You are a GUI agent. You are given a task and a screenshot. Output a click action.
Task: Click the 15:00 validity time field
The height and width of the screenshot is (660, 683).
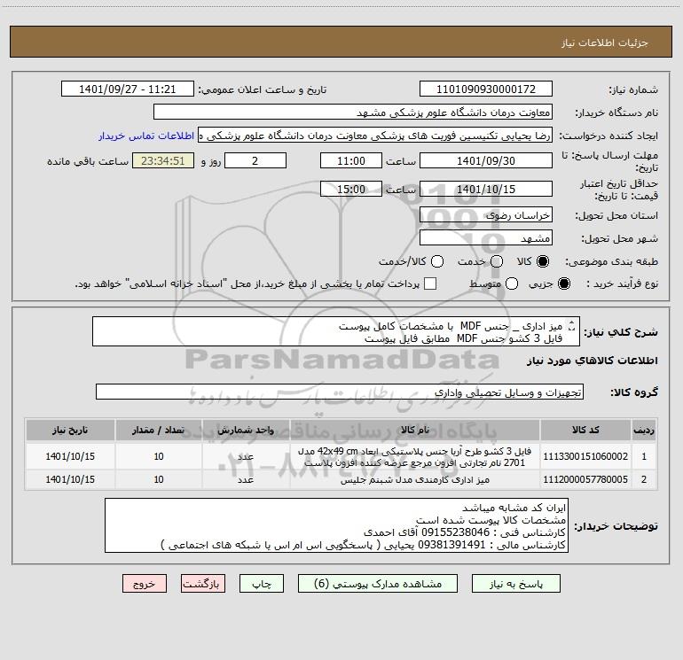pyautogui.click(x=351, y=189)
